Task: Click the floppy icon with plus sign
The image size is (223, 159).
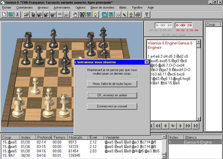Action: (x=40, y=15)
